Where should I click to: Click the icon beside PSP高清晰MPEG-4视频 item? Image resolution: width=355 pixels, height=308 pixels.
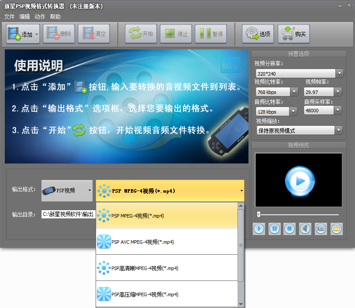[x=103, y=268]
